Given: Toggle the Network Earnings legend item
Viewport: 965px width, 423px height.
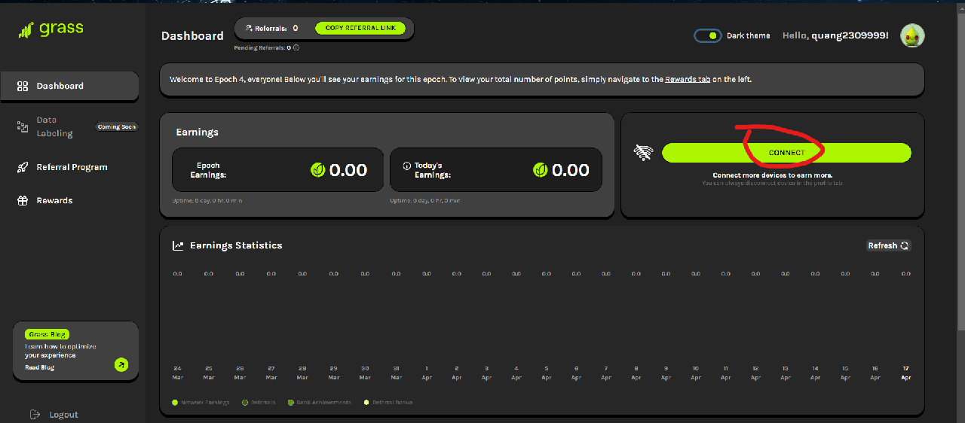Looking at the screenshot, I should (x=201, y=403).
